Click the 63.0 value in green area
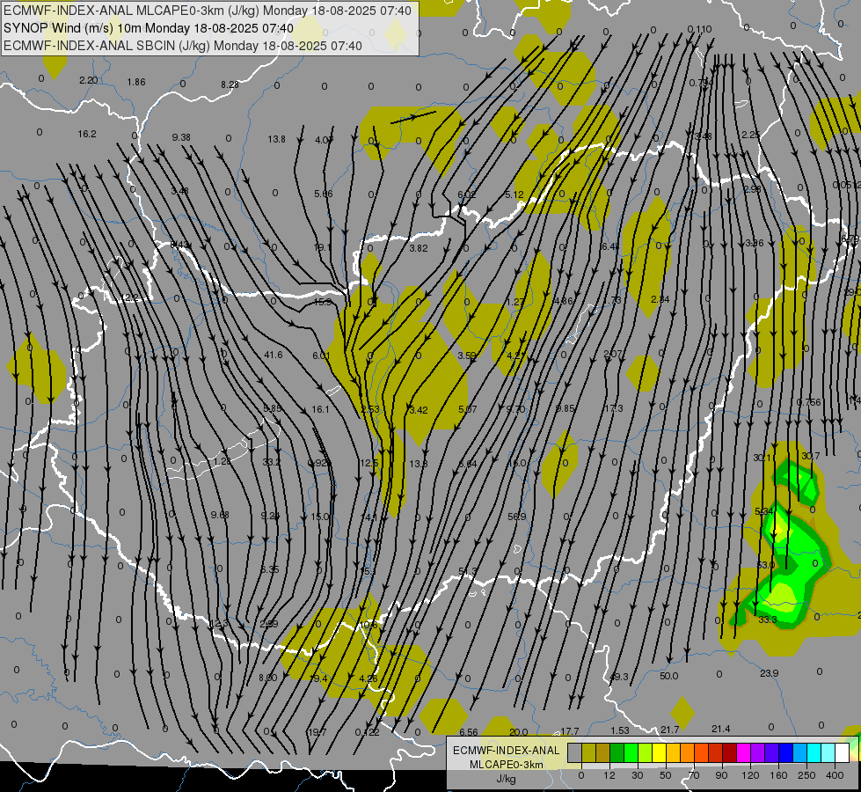The height and width of the screenshot is (792, 861). (765, 565)
